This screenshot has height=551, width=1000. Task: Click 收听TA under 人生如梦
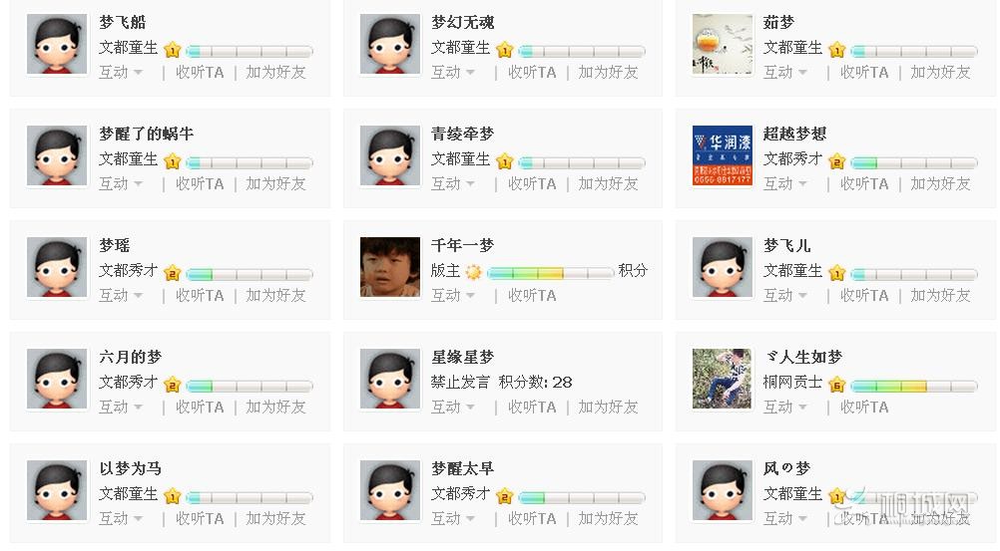coord(864,408)
